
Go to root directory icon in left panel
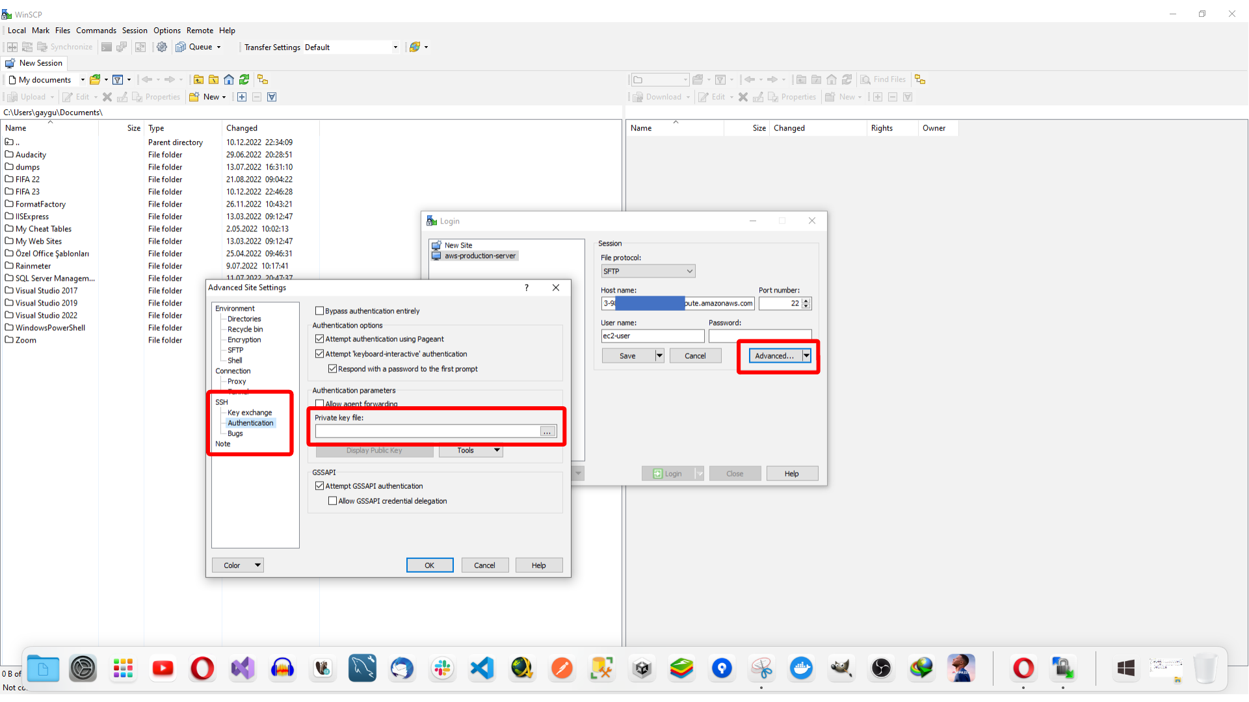pyautogui.click(x=213, y=79)
